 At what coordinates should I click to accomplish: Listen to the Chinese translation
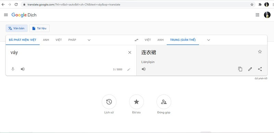coord(144,69)
